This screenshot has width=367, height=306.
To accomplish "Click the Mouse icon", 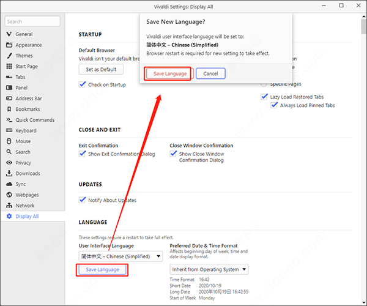I will tap(9, 141).
